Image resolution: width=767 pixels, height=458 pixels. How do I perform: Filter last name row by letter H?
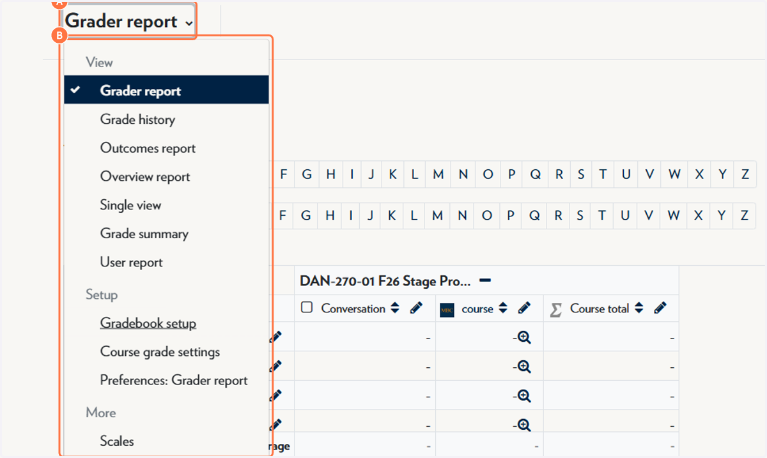point(330,216)
